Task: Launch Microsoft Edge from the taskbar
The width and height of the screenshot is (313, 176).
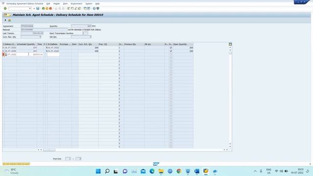Action: (x=152, y=171)
